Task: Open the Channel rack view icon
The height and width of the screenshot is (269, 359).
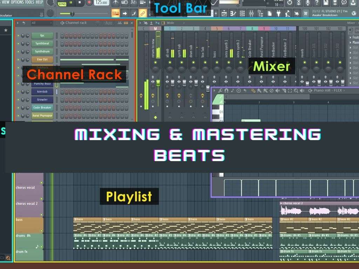Action: (x=242, y=14)
